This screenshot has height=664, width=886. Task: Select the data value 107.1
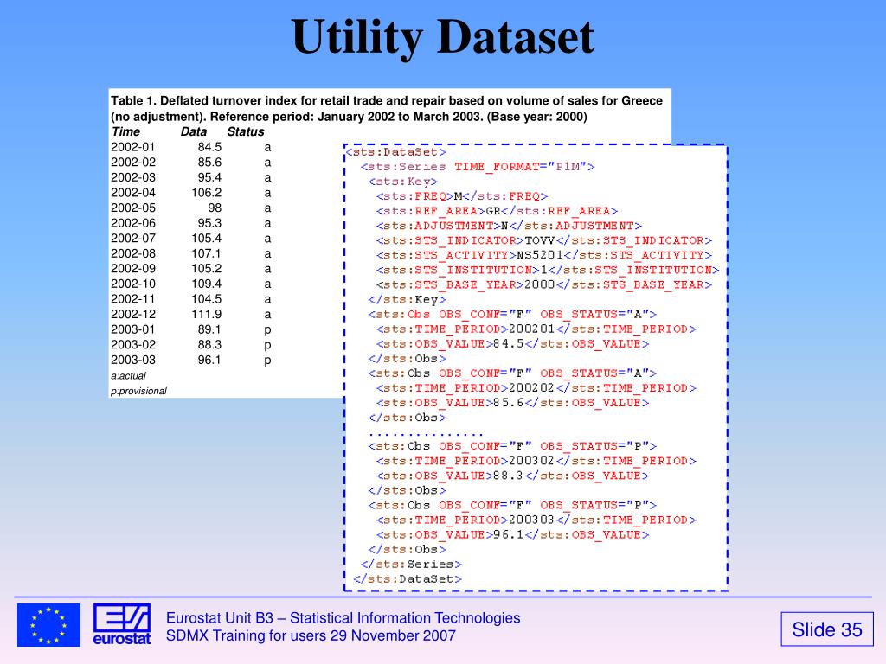(206, 253)
